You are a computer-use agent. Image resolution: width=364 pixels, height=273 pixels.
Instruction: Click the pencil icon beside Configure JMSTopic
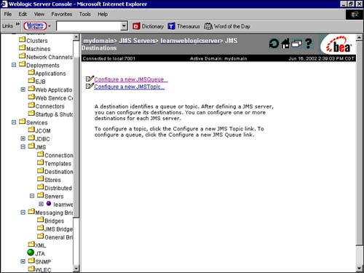[x=90, y=86]
